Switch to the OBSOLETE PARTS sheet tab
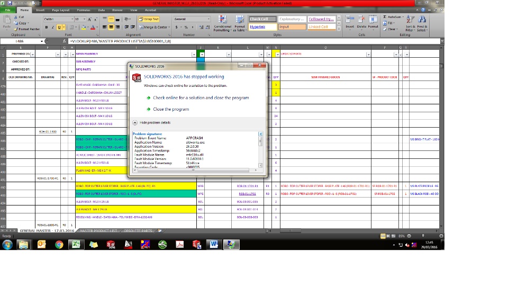This screenshot has width=508, height=286. tap(138, 230)
